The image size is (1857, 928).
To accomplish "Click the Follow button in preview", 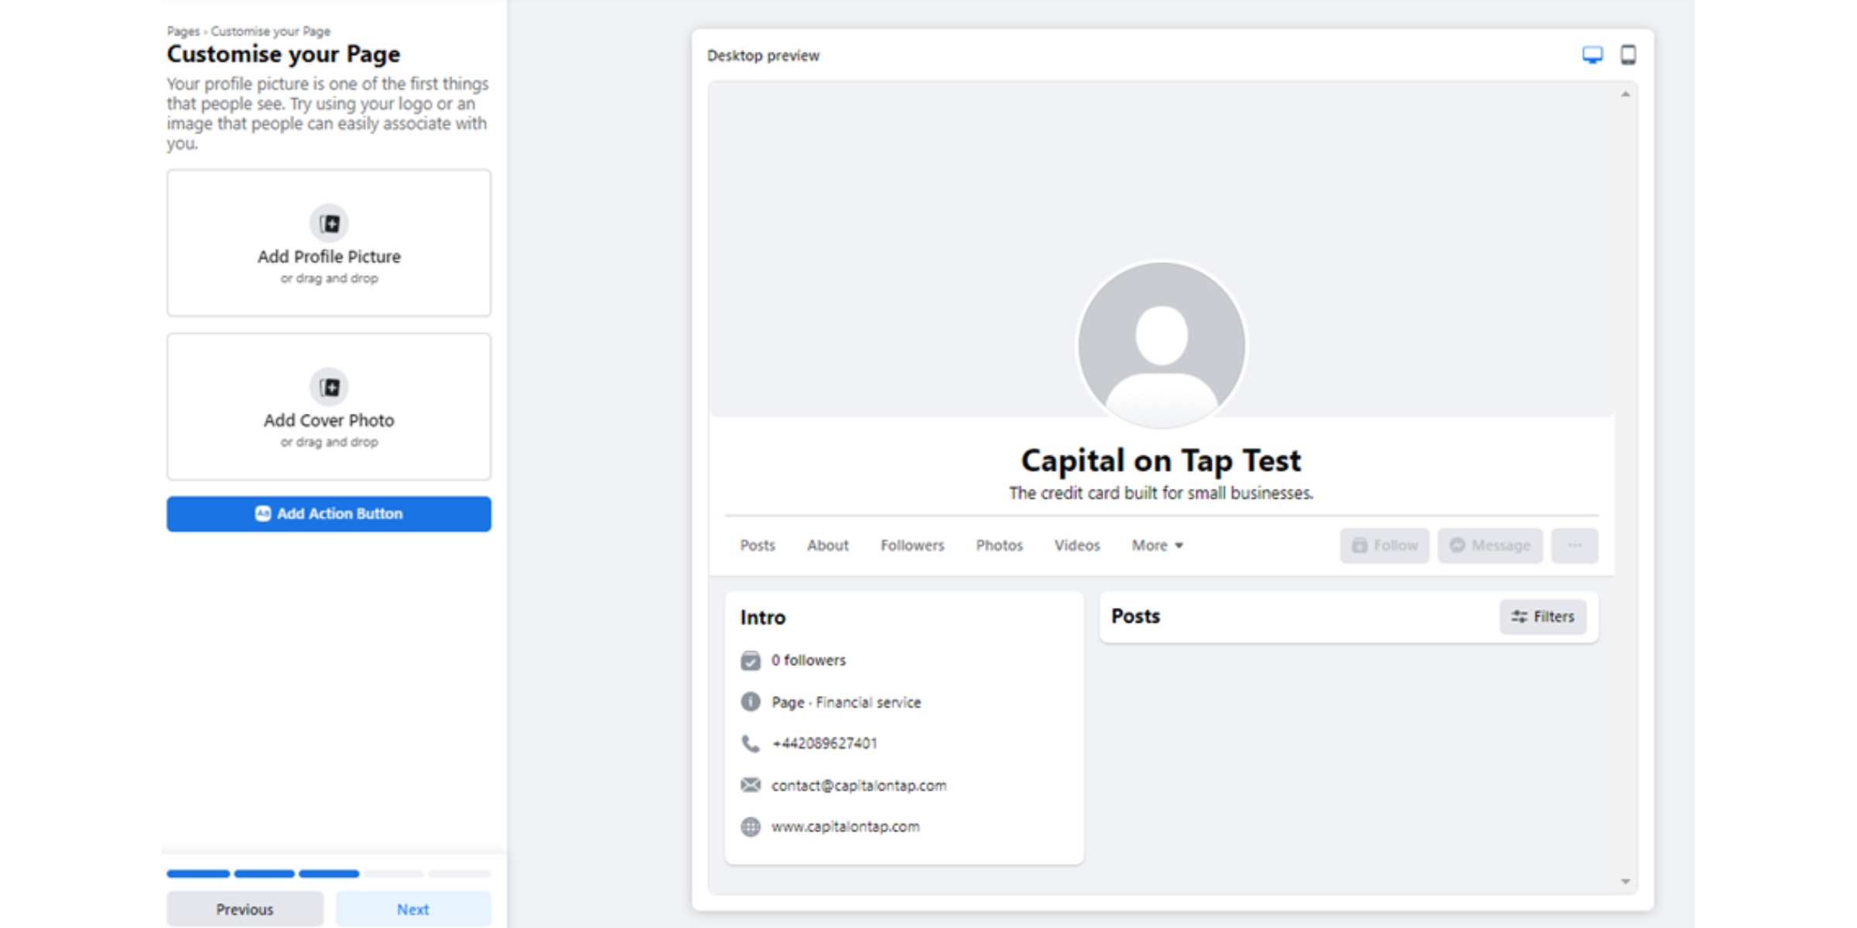I will click(1384, 546).
